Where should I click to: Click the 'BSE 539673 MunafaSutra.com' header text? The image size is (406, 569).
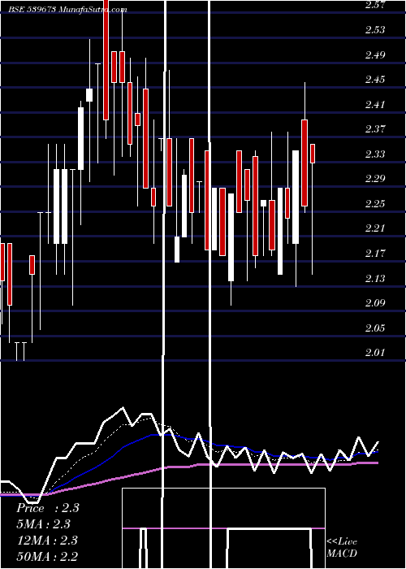point(67,10)
